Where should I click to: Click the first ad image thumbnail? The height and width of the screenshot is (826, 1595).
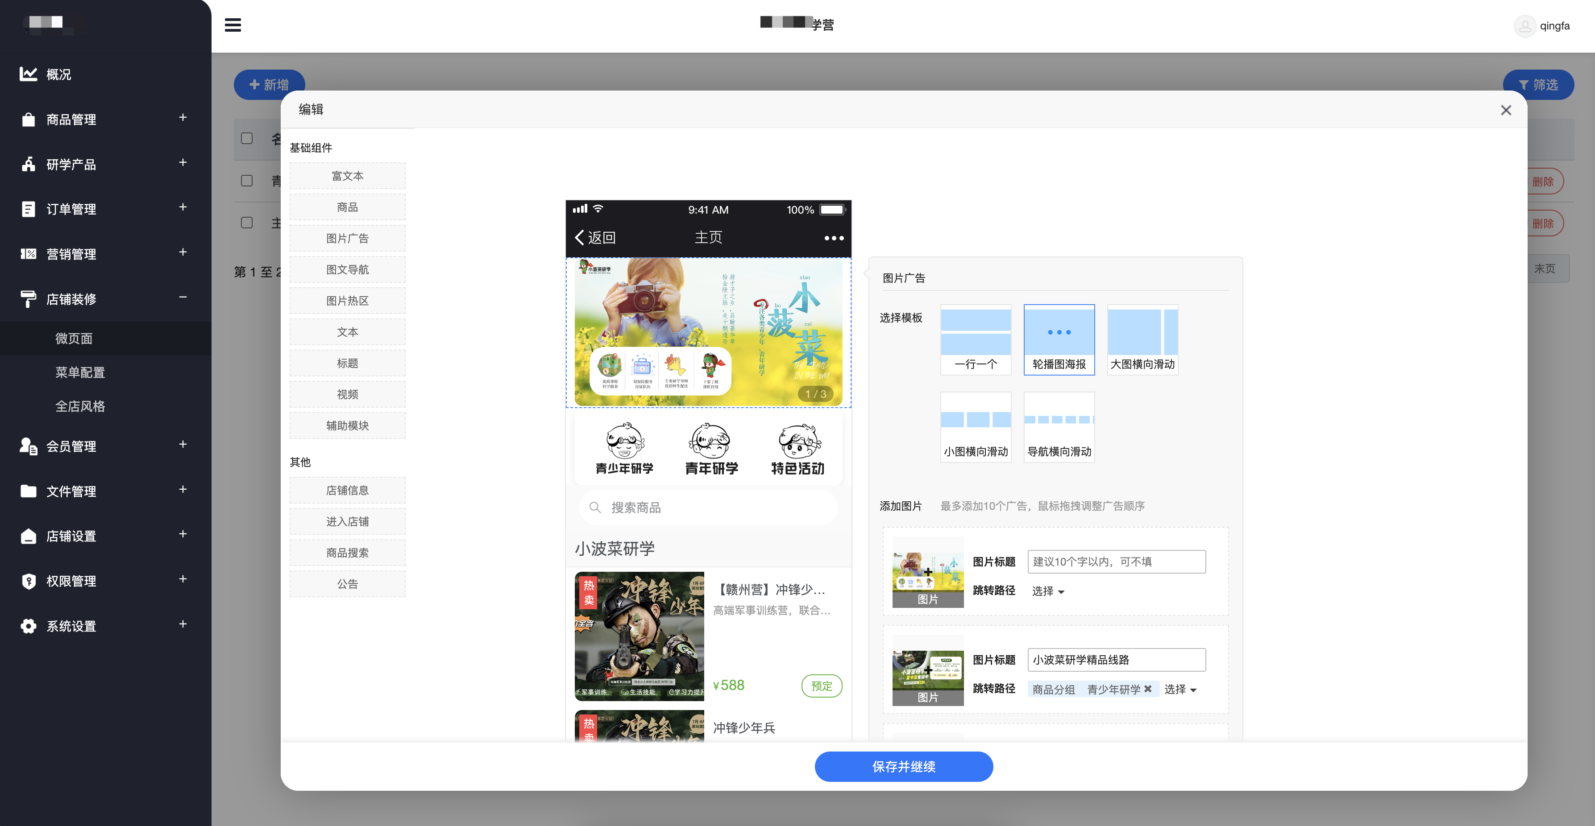927,572
